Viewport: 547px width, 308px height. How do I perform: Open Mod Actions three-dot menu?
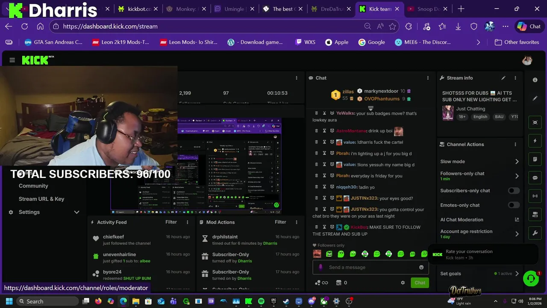point(297,222)
